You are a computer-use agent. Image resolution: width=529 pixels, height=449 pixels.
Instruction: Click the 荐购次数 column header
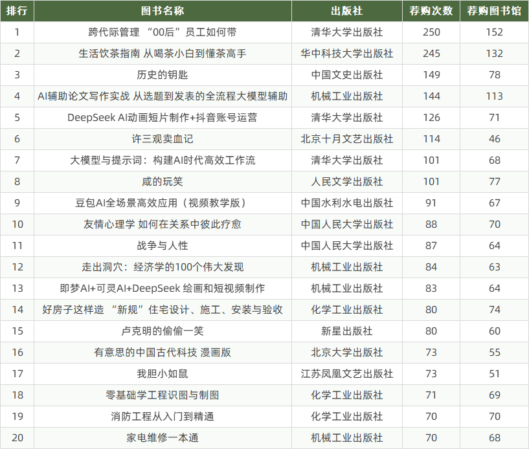[431, 11]
